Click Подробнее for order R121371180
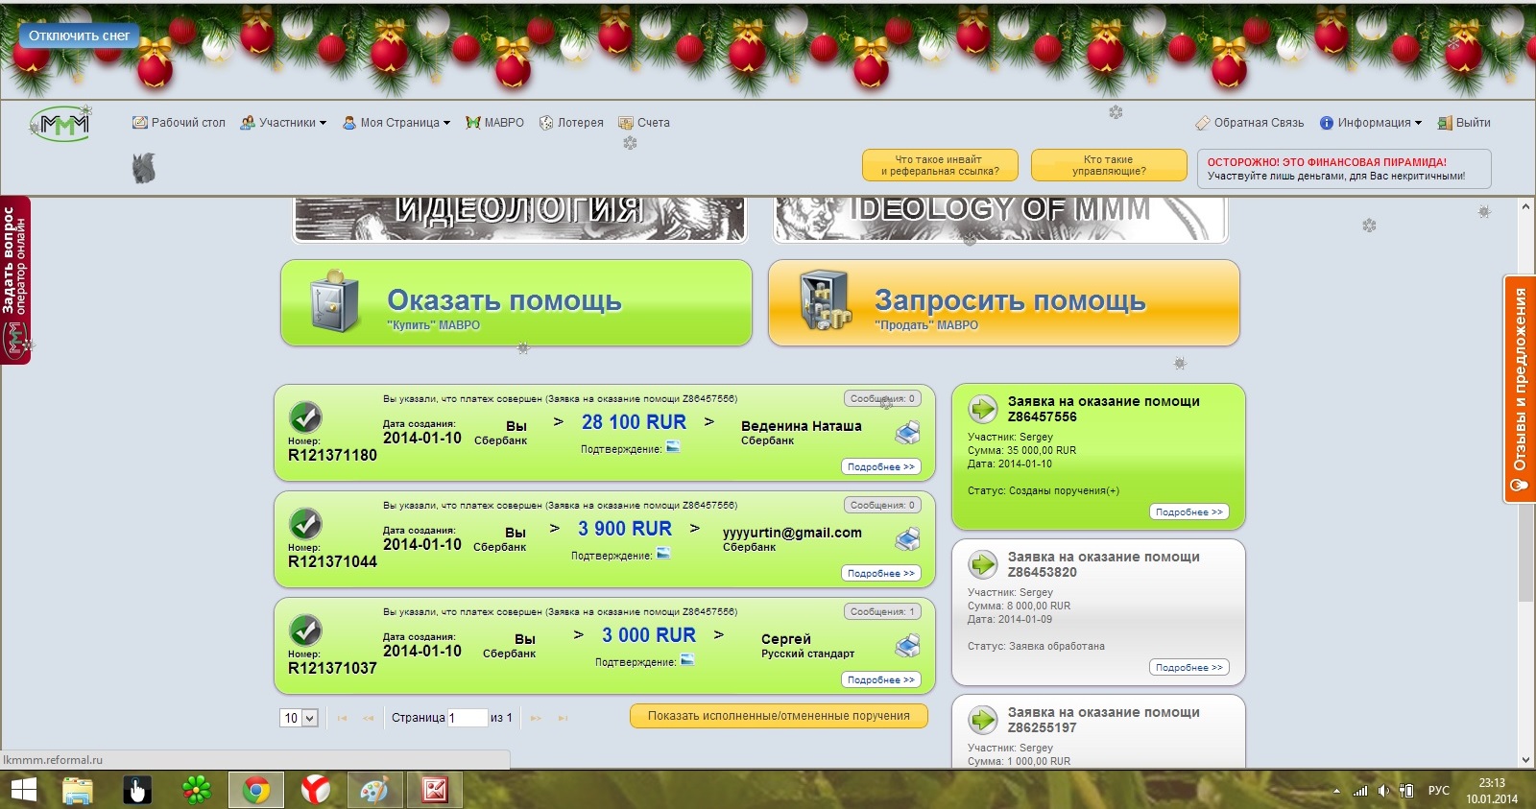The height and width of the screenshot is (809, 1536). click(881, 466)
